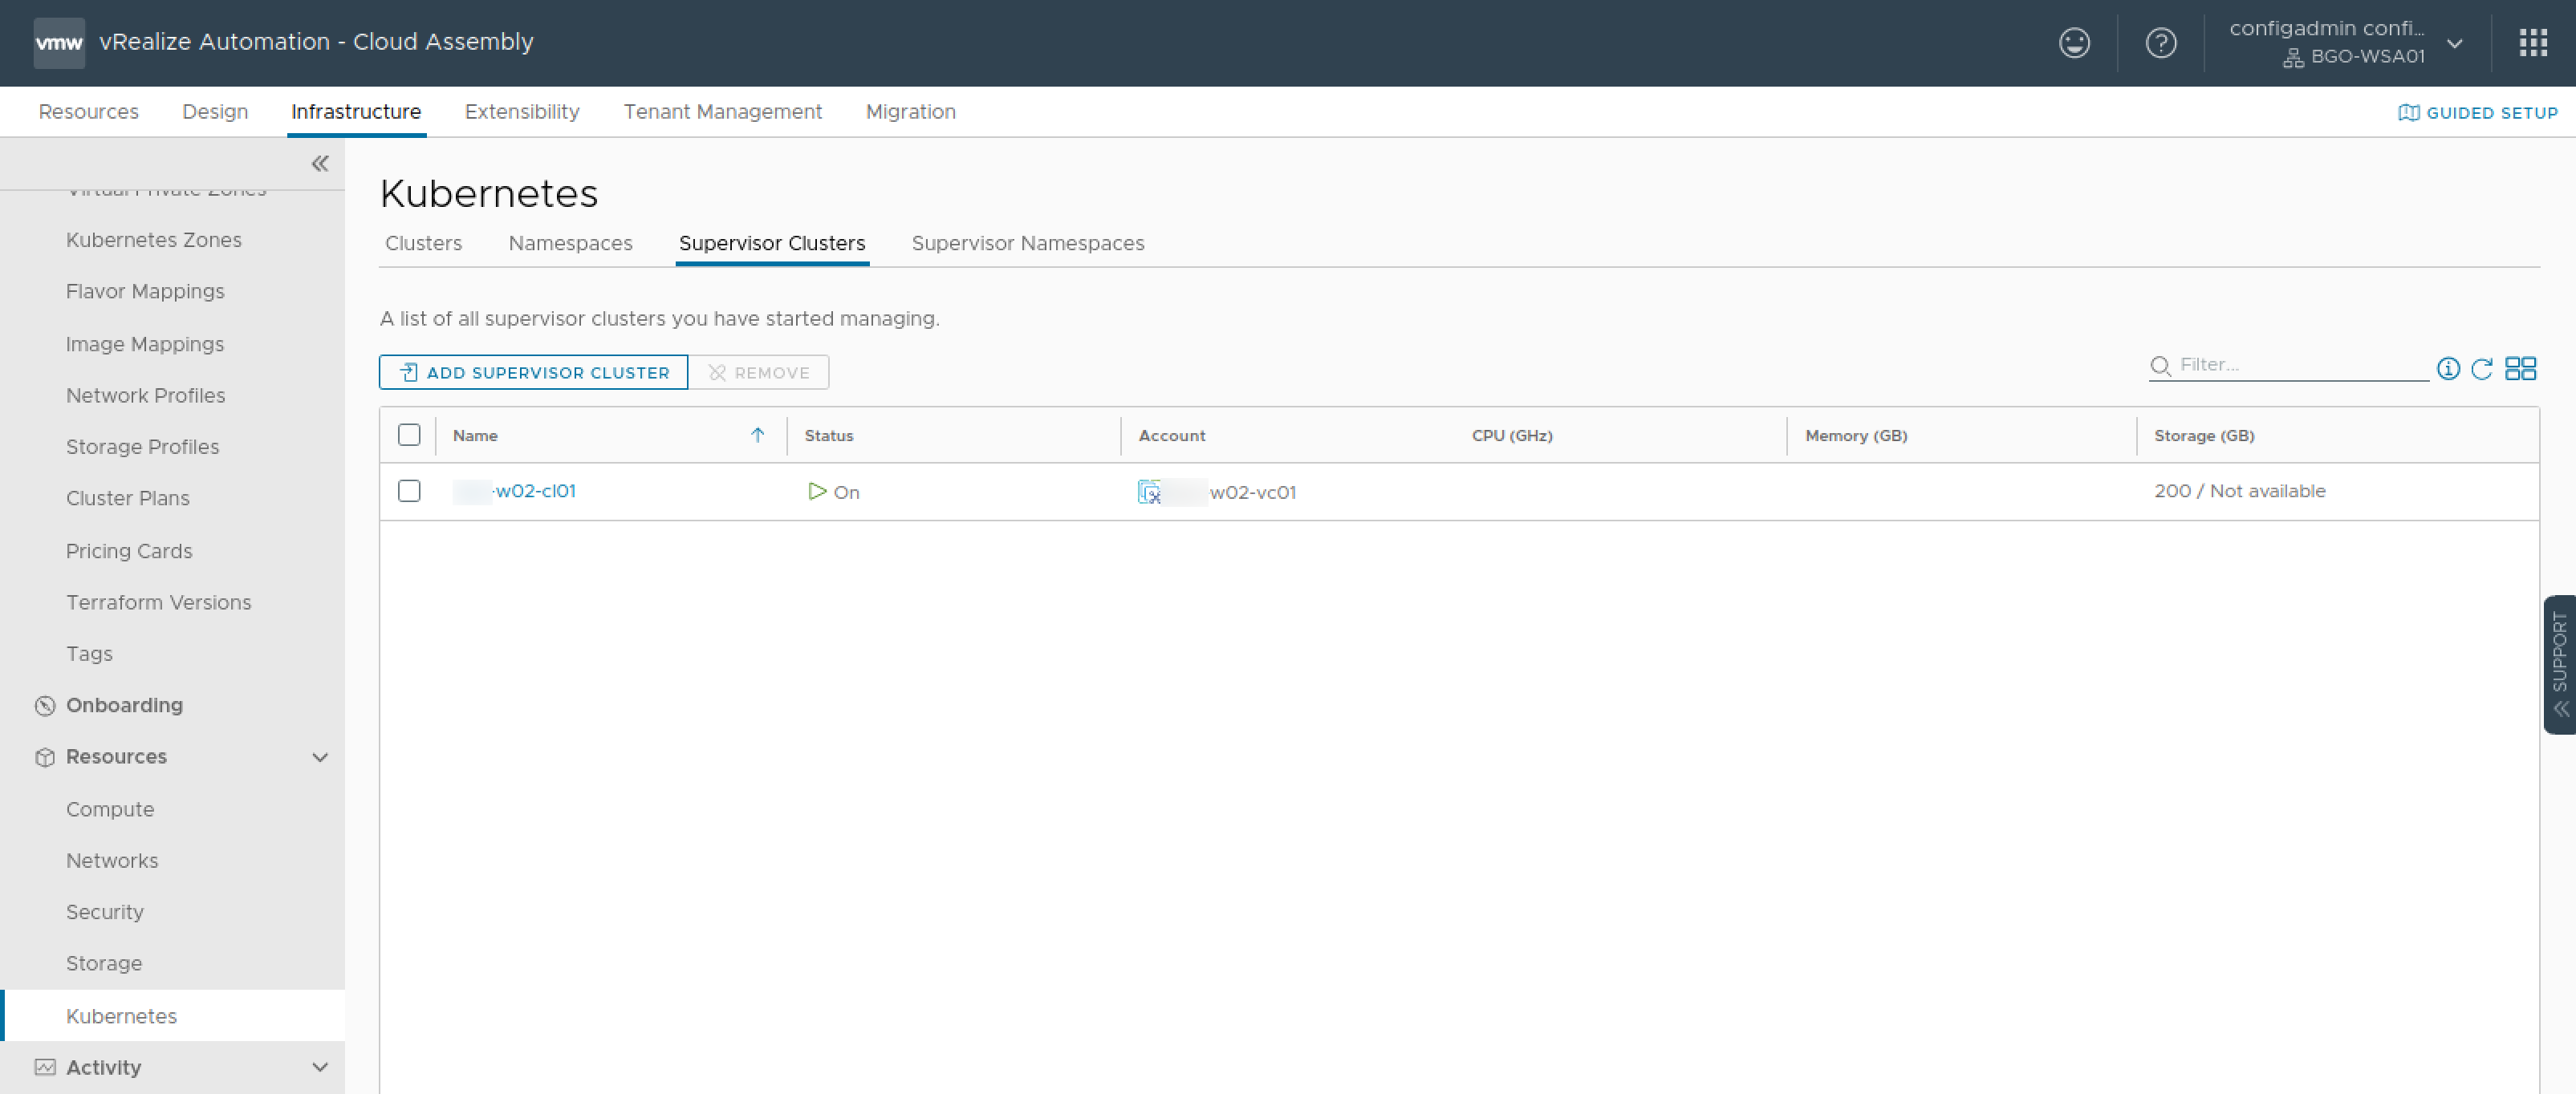The image size is (2576, 1094).
Task: Click the Add Supervisor Cluster button
Action: pos(534,371)
